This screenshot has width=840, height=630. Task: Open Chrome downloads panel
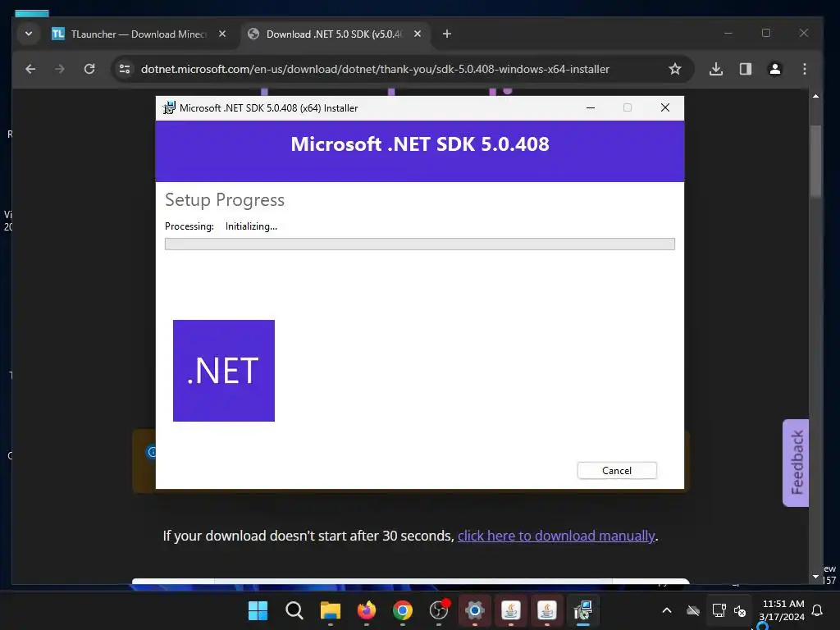coord(715,69)
